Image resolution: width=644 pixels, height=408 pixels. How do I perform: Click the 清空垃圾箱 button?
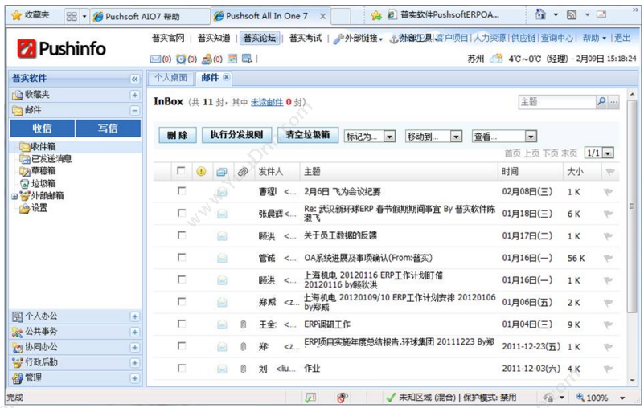click(x=308, y=135)
